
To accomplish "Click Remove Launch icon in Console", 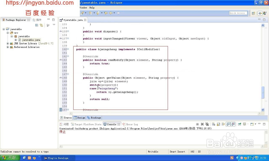I will (202, 124).
